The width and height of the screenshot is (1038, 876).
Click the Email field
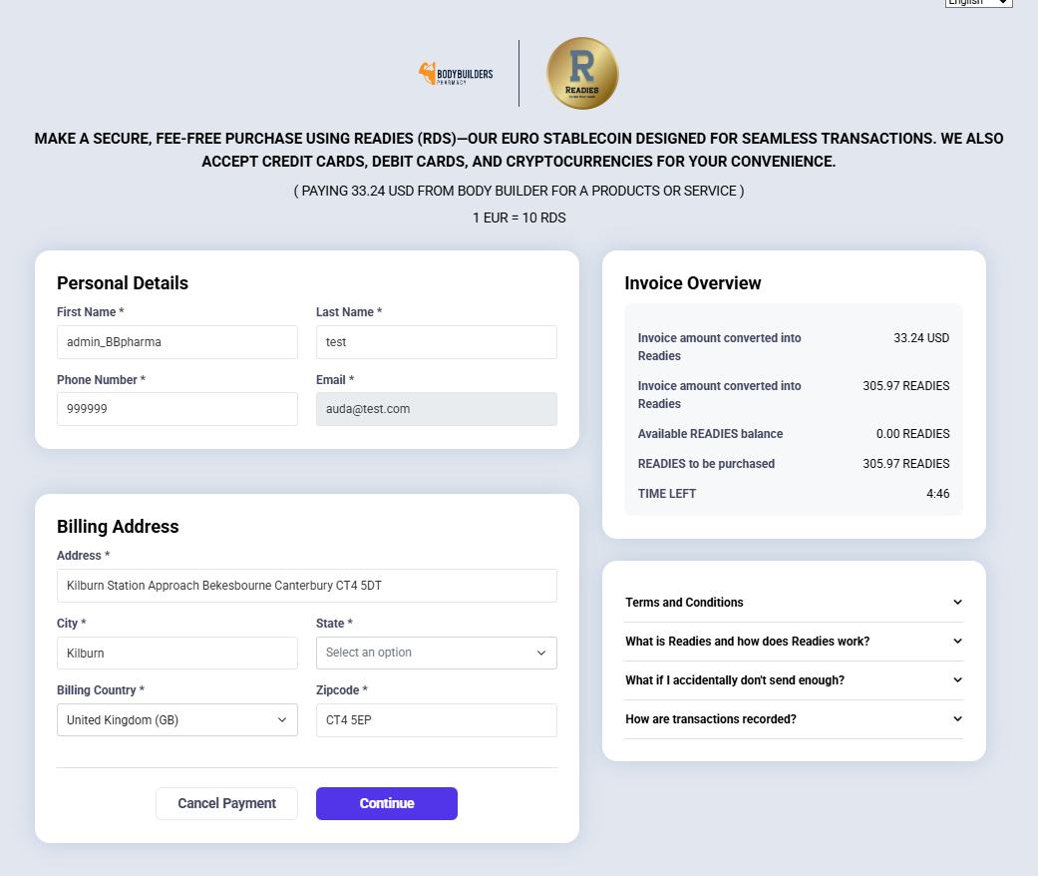click(436, 409)
